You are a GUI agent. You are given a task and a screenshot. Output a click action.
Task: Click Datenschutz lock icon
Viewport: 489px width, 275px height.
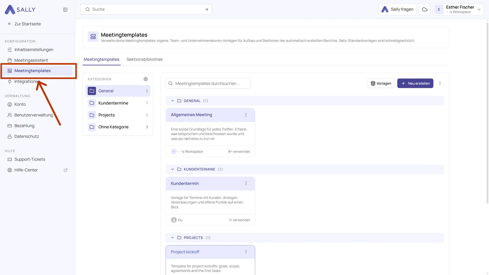(10, 136)
